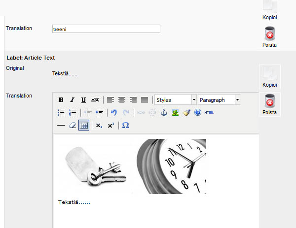Viewport: 296px width, 228px height.
Task: Insert a table into the article
Action: 84,126
